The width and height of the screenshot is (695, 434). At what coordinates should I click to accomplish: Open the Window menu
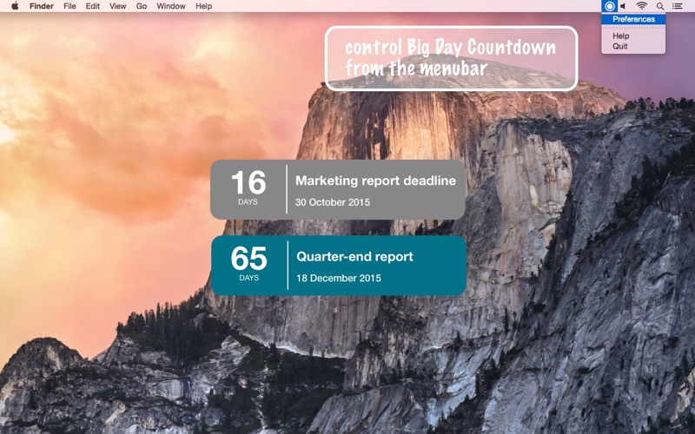pos(170,6)
